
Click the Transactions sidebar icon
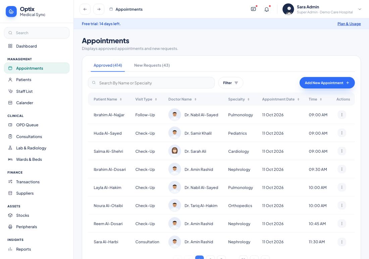(x=10, y=182)
